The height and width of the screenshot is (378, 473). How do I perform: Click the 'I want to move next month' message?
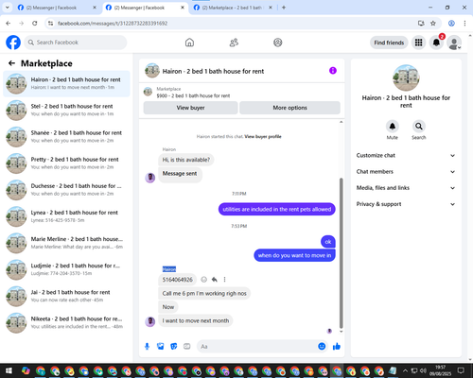pyautogui.click(x=196, y=320)
